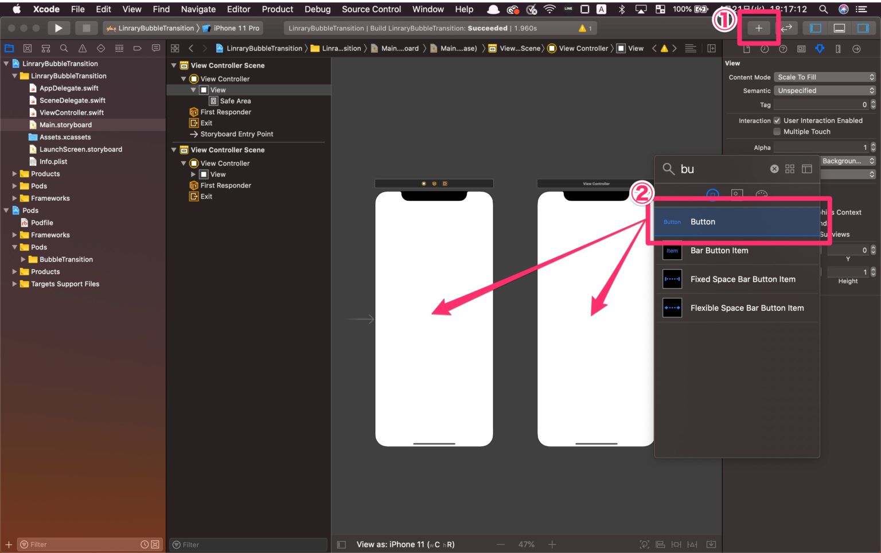Disable User Interaction Enabled checkbox
The width and height of the screenshot is (881, 553).
(778, 120)
